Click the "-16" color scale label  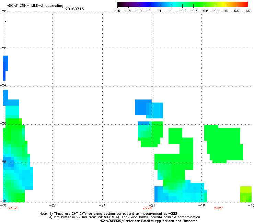click(x=117, y=11)
